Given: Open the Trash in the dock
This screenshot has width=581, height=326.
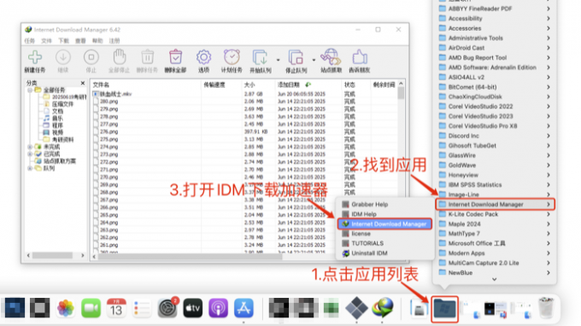Looking at the screenshot, I should pos(546,307).
